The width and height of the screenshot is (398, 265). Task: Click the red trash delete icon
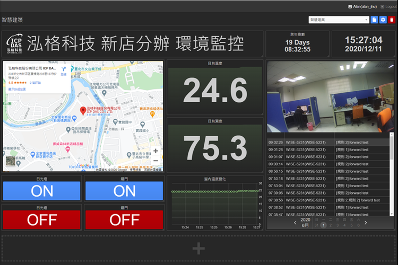coord(392,20)
